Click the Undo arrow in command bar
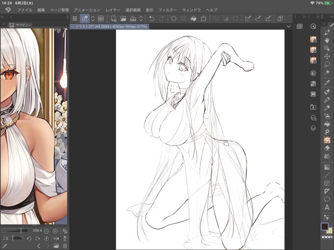 pyautogui.click(x=151, y=19)
